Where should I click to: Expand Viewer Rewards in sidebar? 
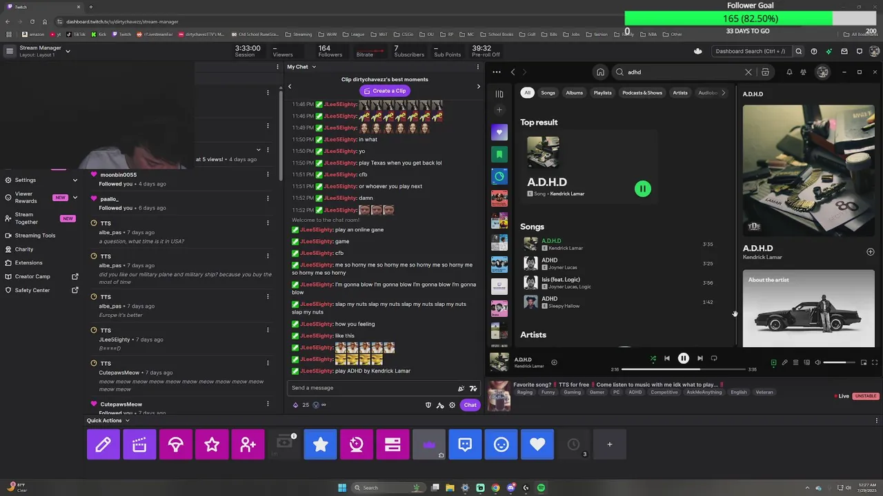(x=42, y=198)
